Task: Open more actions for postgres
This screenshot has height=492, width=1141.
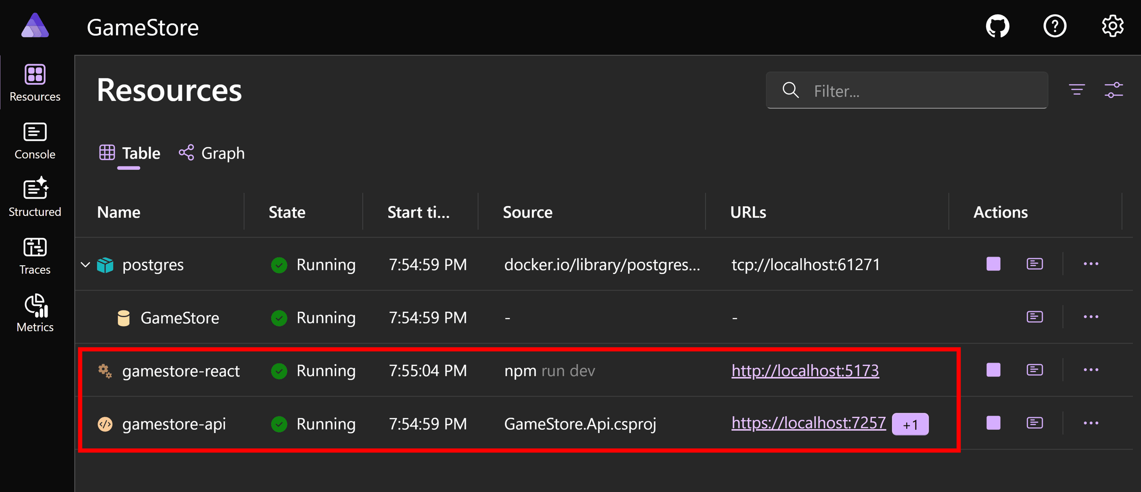Action: point(1091,264)
